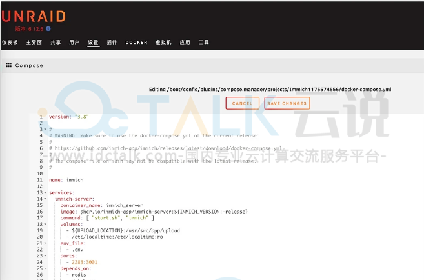The width and height of the screenshot is (424, 280).
Task: Collapse the env_file block at line 21
Action: [45, 243]
